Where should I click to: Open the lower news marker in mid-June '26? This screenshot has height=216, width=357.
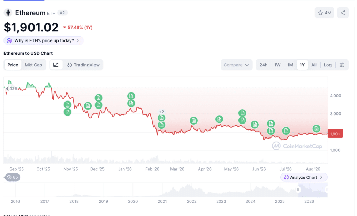point(271,131)
